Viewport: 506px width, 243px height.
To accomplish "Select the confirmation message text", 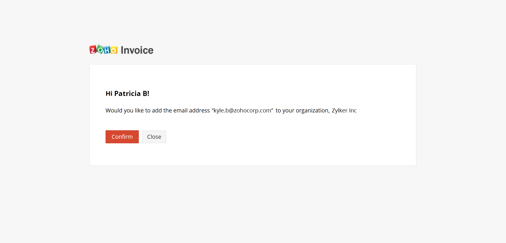I will click(x=231, y=110).
